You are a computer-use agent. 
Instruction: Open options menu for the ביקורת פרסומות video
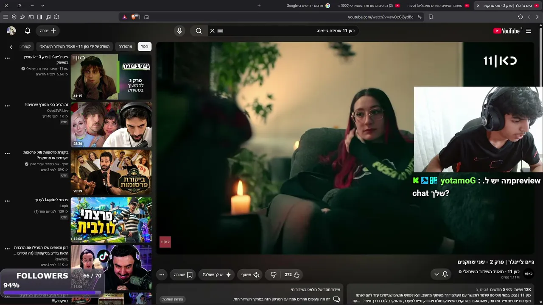[x=7, y=154]
